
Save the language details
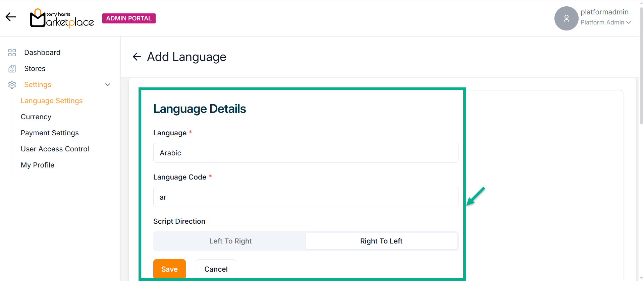pyautogui.click(x=169, y=269)
